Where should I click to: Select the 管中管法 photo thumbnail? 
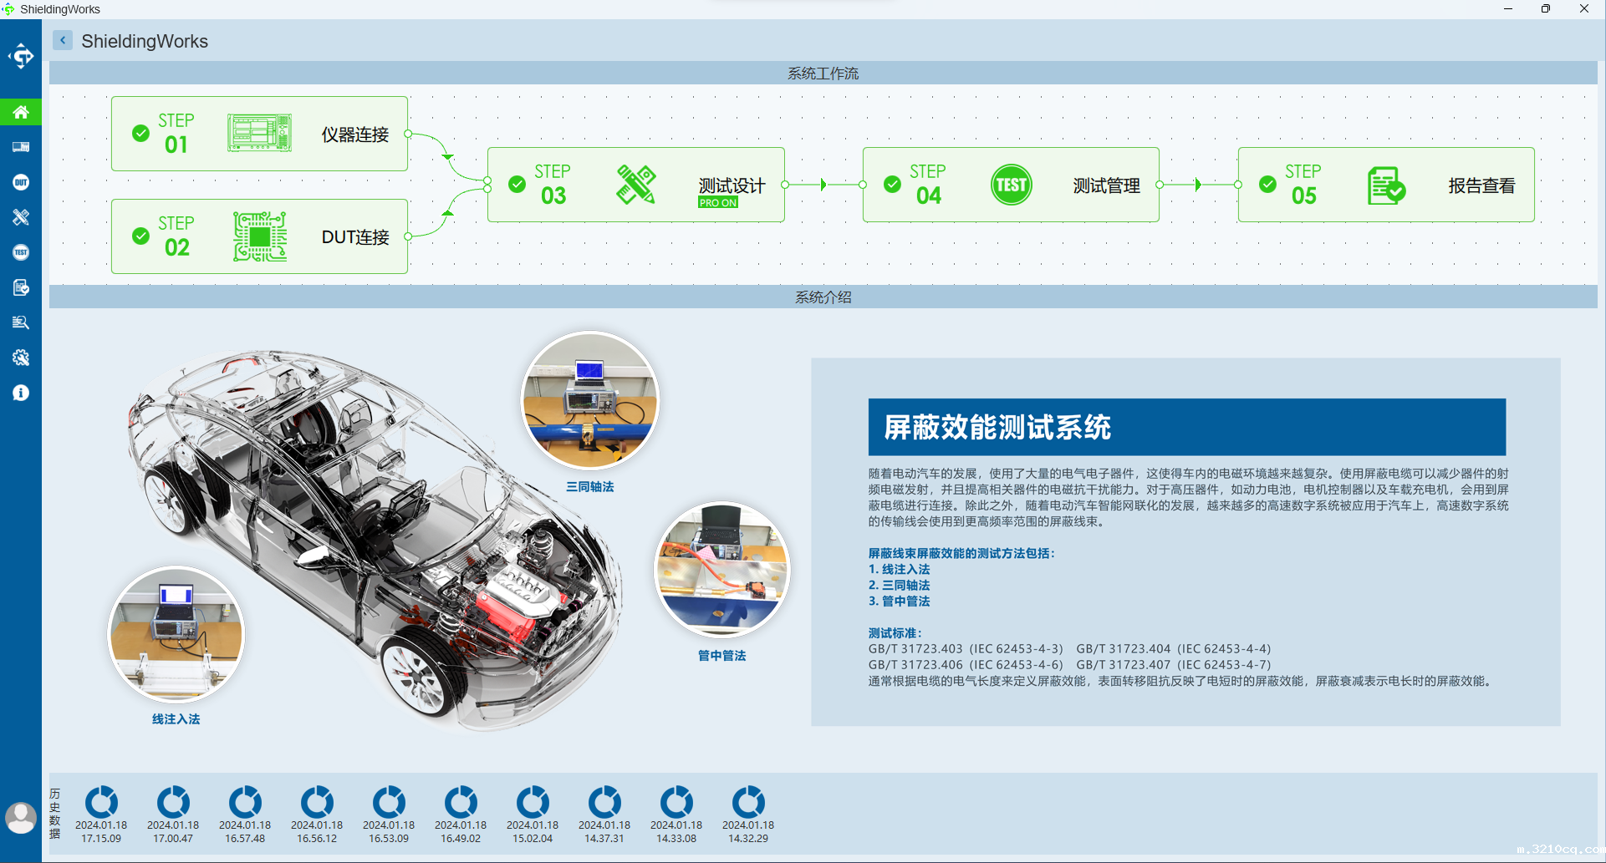pyautogui.click(x=722, y=569)
